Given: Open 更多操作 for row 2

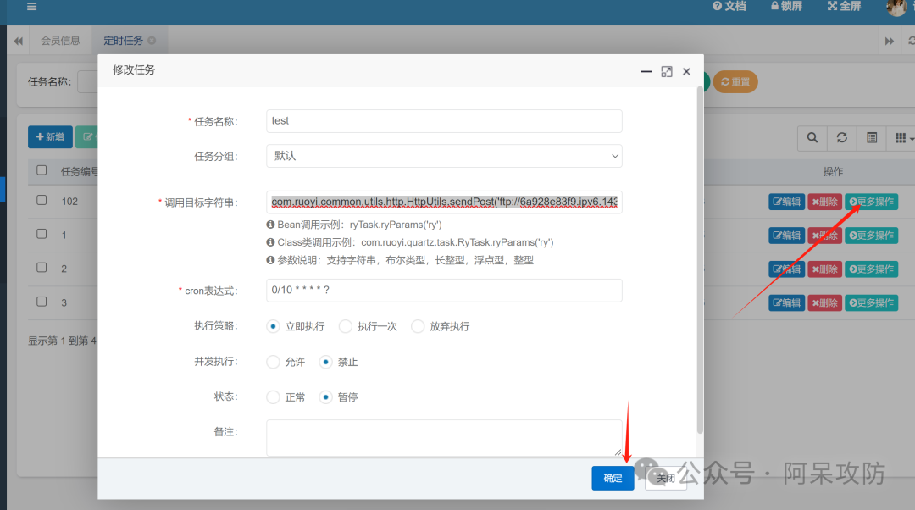Looking at the screenshot, I should coord(871,269).
